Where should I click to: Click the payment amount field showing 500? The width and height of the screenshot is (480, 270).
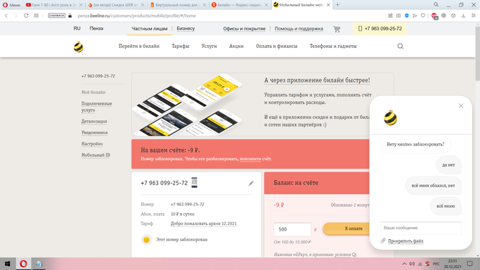pos(292,229)
